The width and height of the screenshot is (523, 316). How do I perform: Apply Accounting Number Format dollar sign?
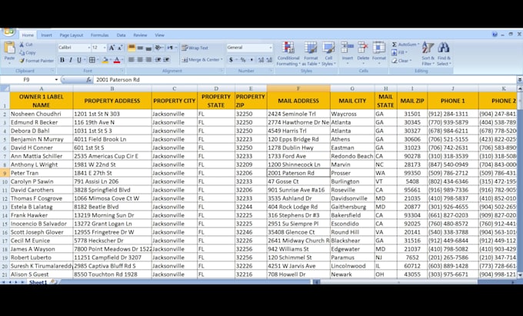point(231,60)
